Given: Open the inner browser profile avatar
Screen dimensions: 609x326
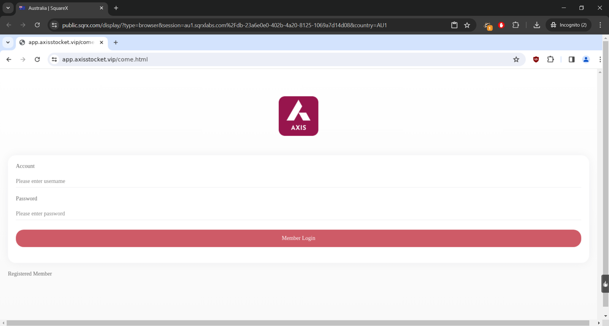Looking at the screenshot, I should [x=586, y=59].
